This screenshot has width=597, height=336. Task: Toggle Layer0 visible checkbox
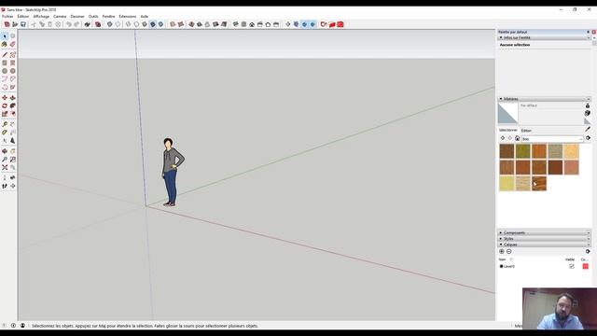572,266
